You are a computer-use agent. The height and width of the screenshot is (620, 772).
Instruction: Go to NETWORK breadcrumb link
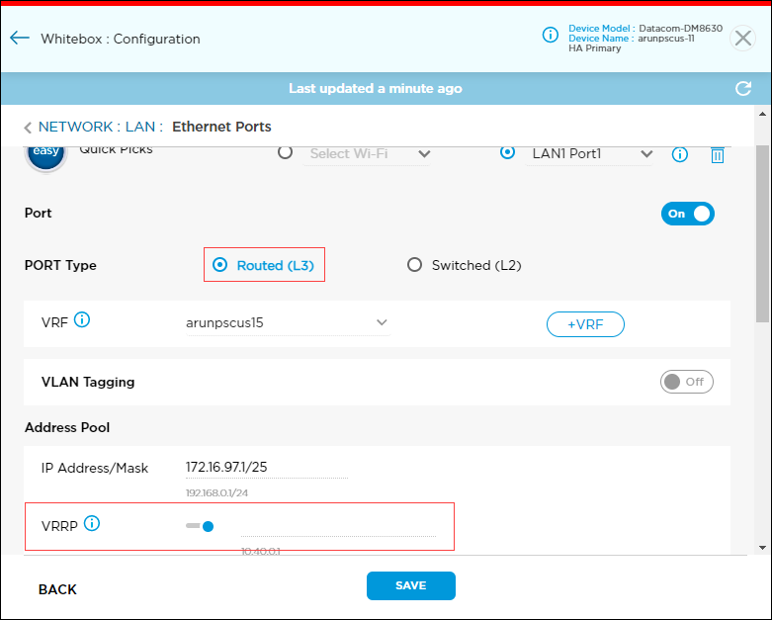point(76,127)
